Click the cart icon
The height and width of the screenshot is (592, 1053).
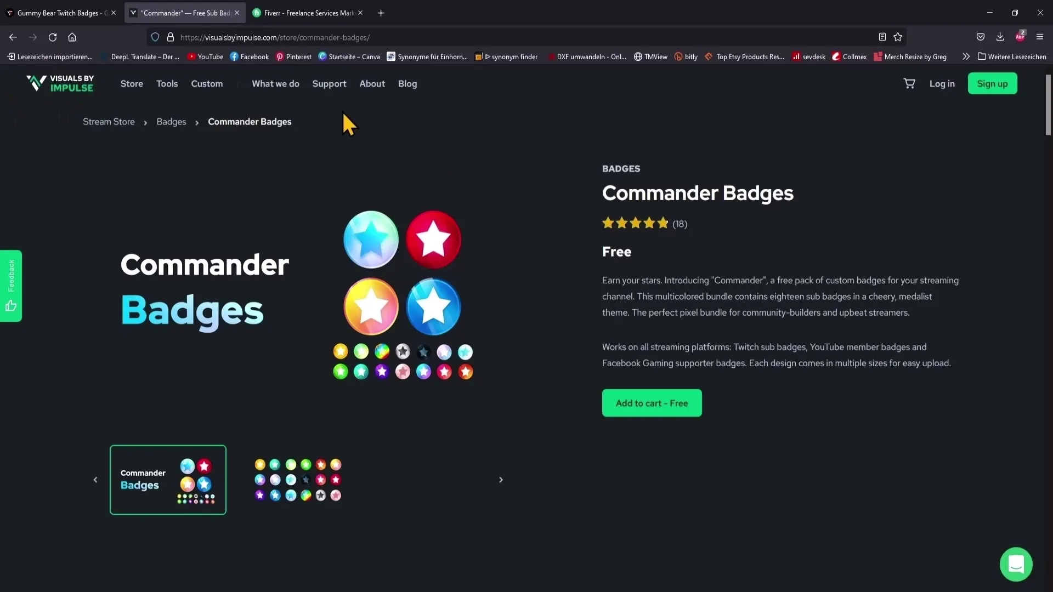909,83
